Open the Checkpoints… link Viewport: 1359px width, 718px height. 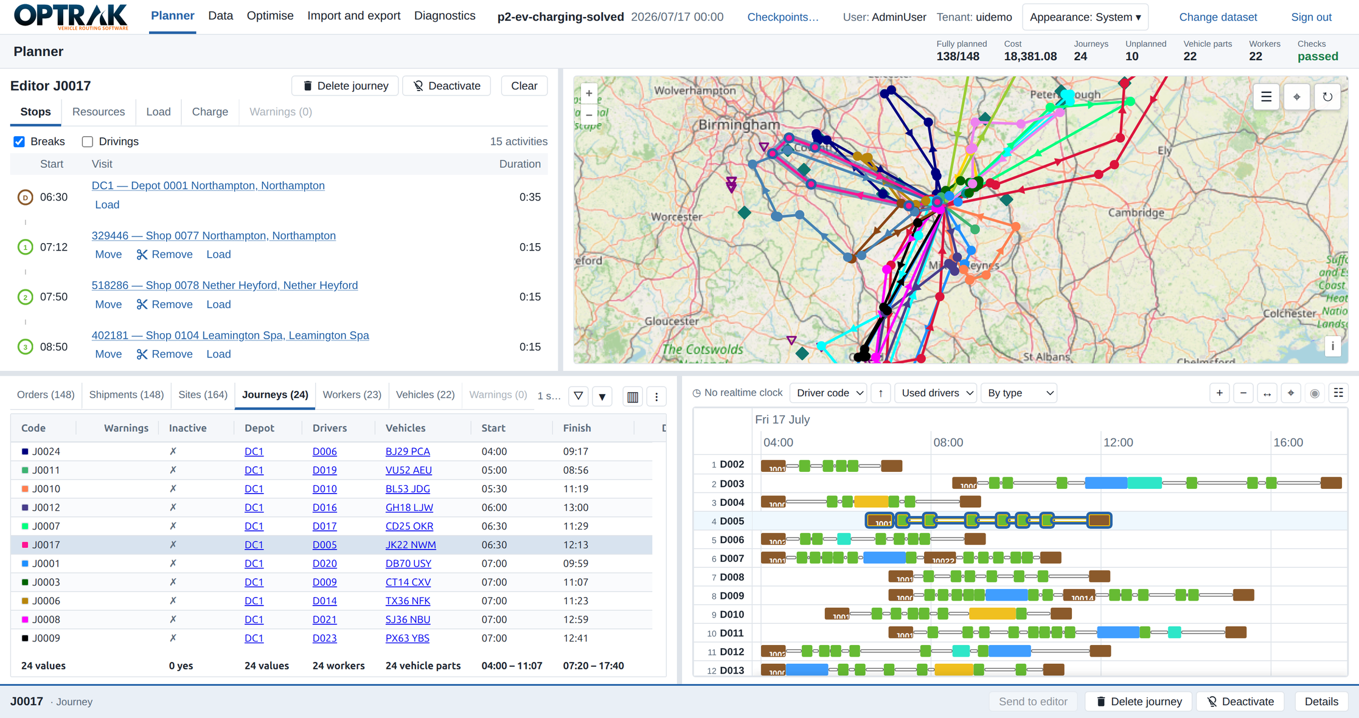click(783, 17)
